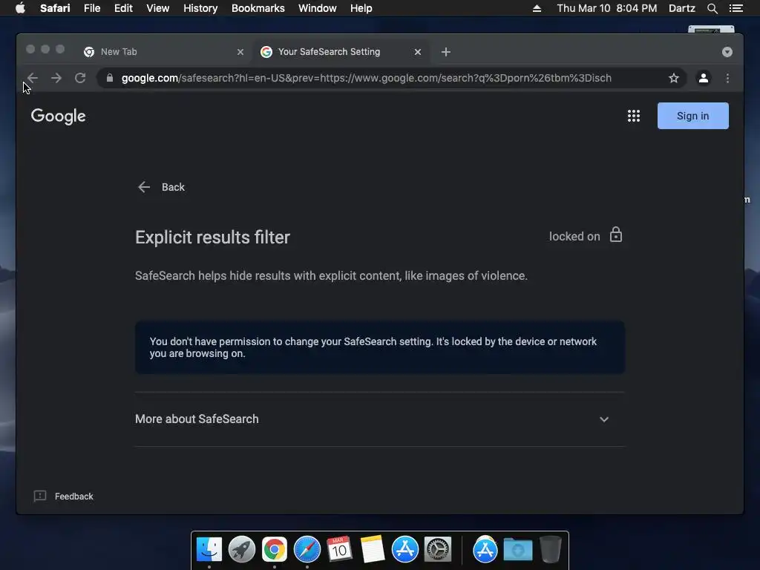Open App Store from the Dock
Image resolution: width=760 pixels, height=570 pixels.
[x=404, y=550]
